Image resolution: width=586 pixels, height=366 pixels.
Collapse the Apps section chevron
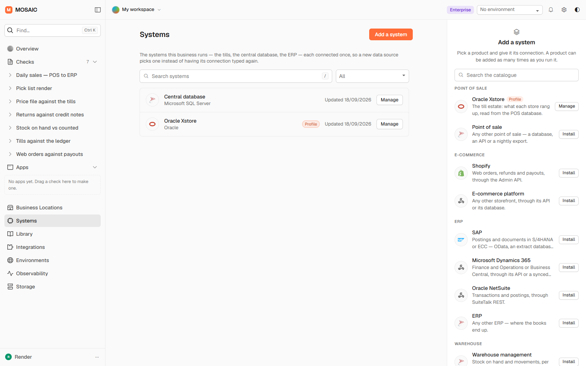point(95,167)
